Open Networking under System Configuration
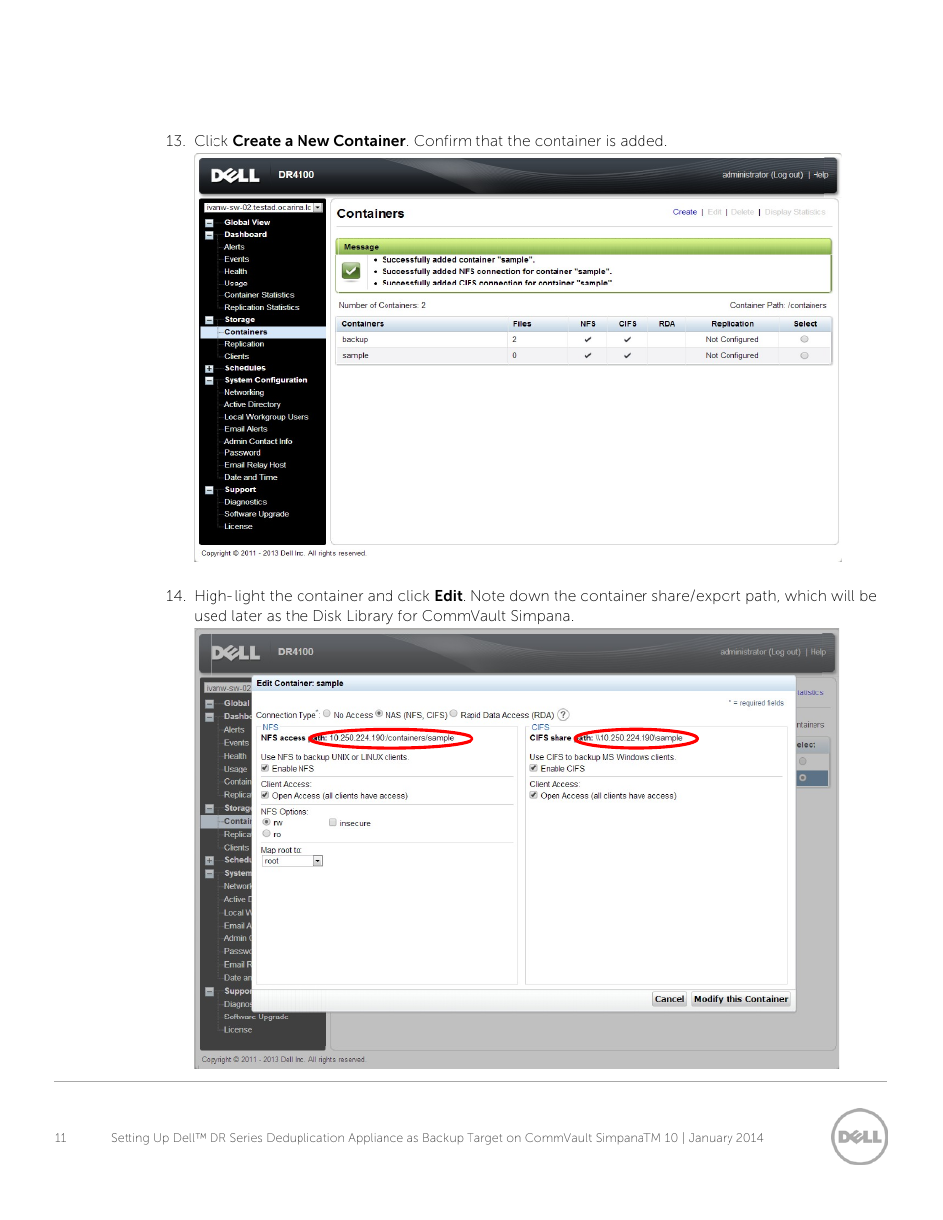 [x=244, y=392]
